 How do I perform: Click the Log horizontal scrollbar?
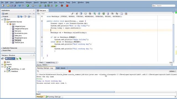pyautogui.click(x=76, y=92)
